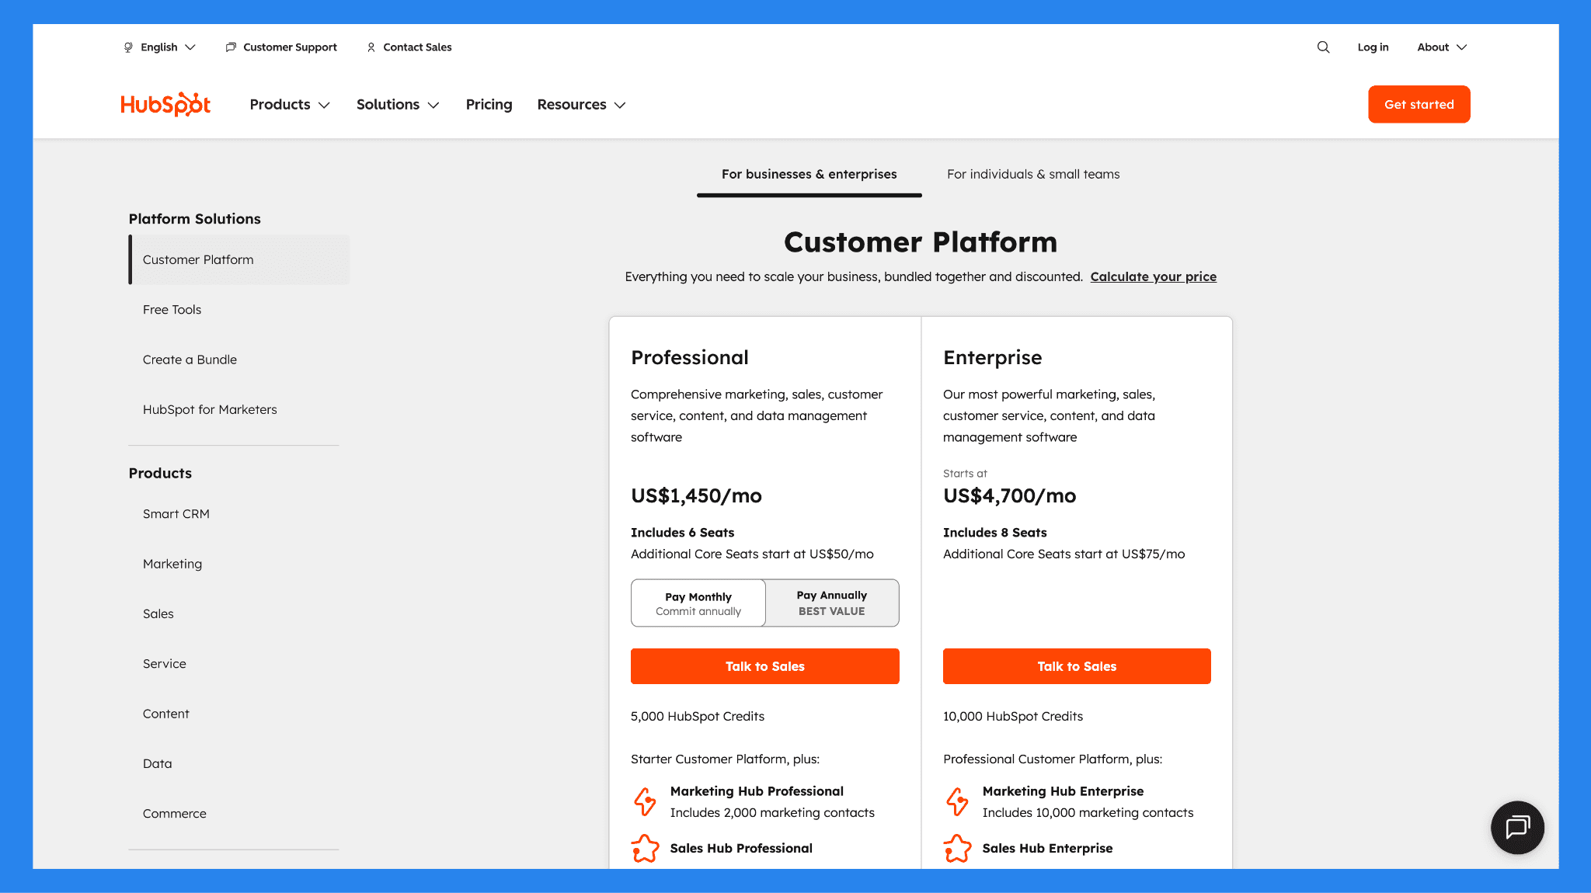Select Pay Annually best value option
This screenshot has height=893, width=1591.
[x=832, y=603]
